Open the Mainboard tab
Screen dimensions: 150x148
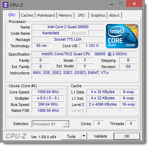tap(46, 15)
